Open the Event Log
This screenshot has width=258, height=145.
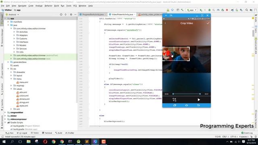pos(247,133)
